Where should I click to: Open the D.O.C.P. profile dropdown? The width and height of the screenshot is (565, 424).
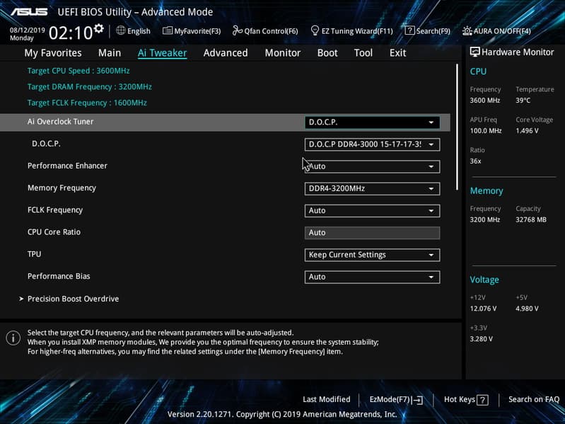click(372, 144)
